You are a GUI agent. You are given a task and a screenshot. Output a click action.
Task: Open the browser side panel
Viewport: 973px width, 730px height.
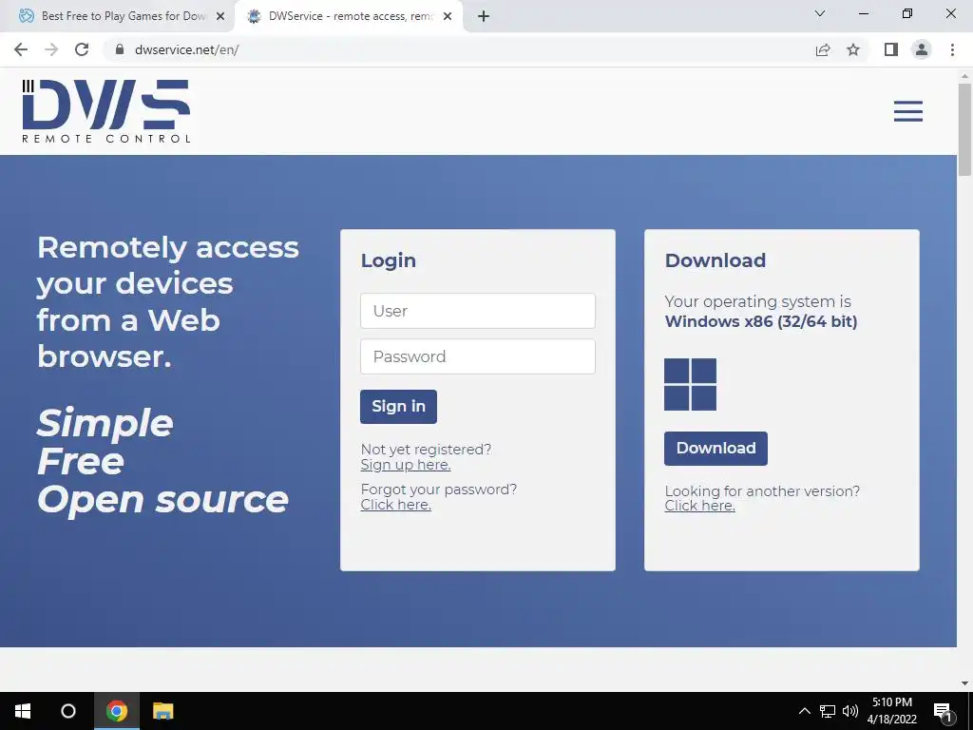click(x=891, y=49)
